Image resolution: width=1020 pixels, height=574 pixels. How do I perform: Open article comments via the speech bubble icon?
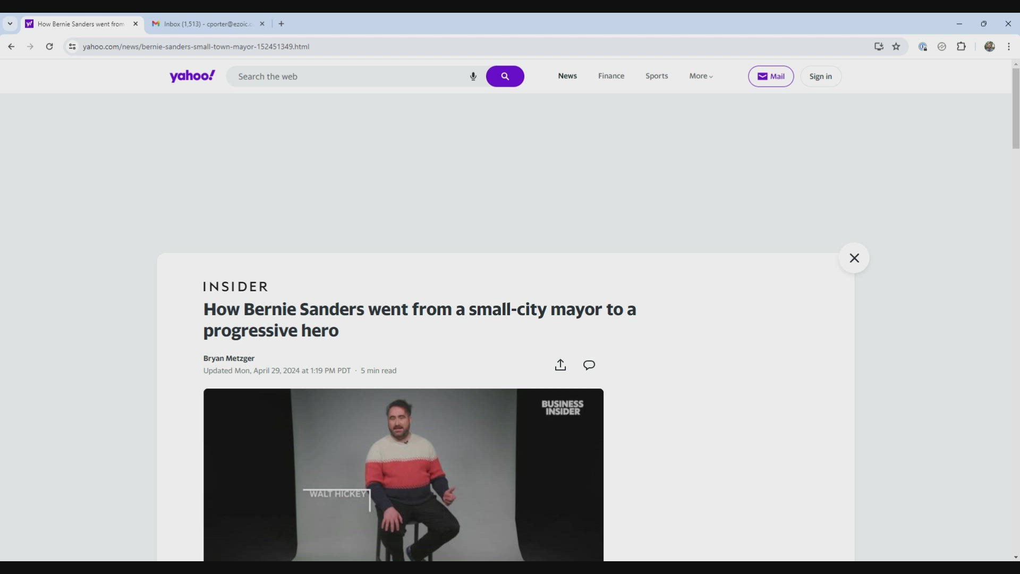[x=589, y=365]
